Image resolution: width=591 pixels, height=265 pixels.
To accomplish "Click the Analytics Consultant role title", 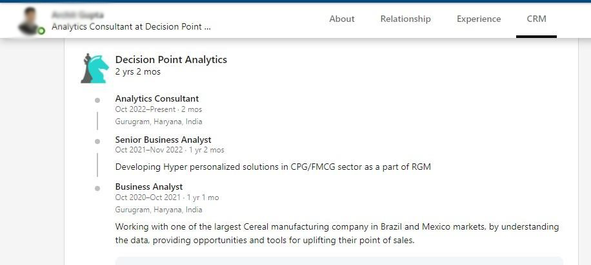I will point(157,99).
